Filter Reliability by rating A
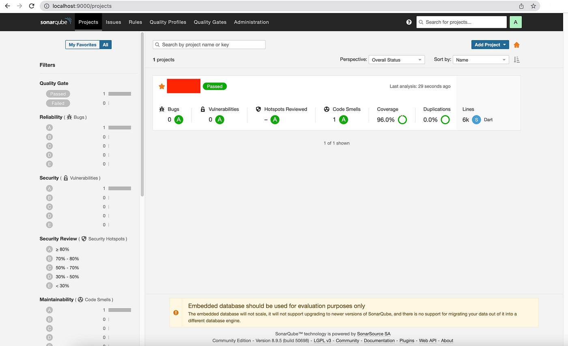The height and width of the screenshot is (346, 568). point(49,128)
